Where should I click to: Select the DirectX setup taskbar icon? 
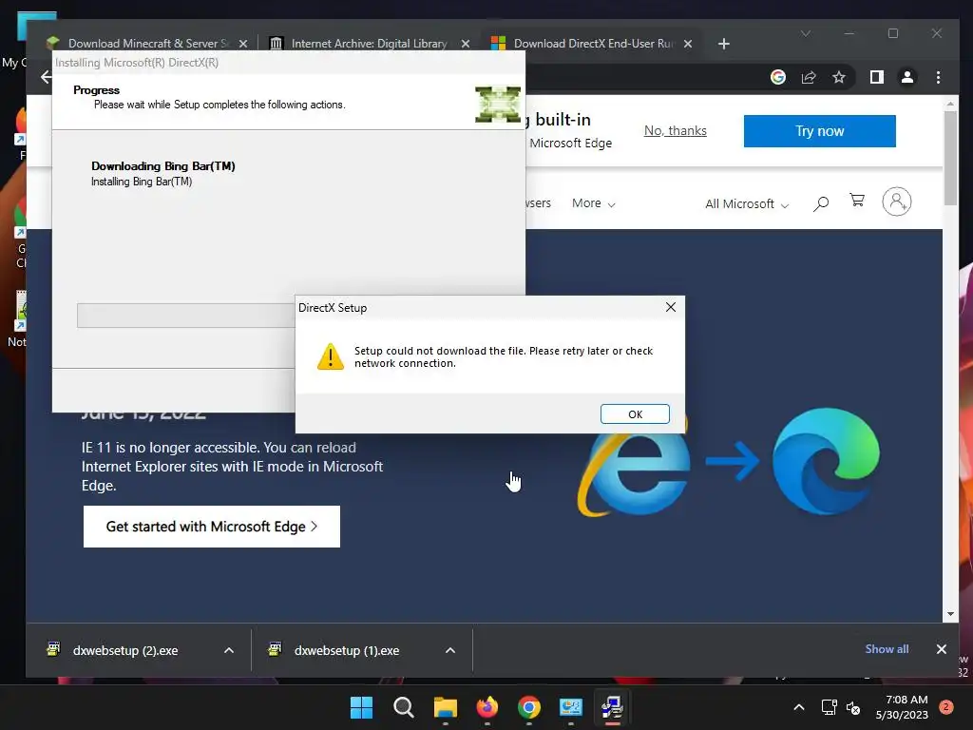click(613, 707)
